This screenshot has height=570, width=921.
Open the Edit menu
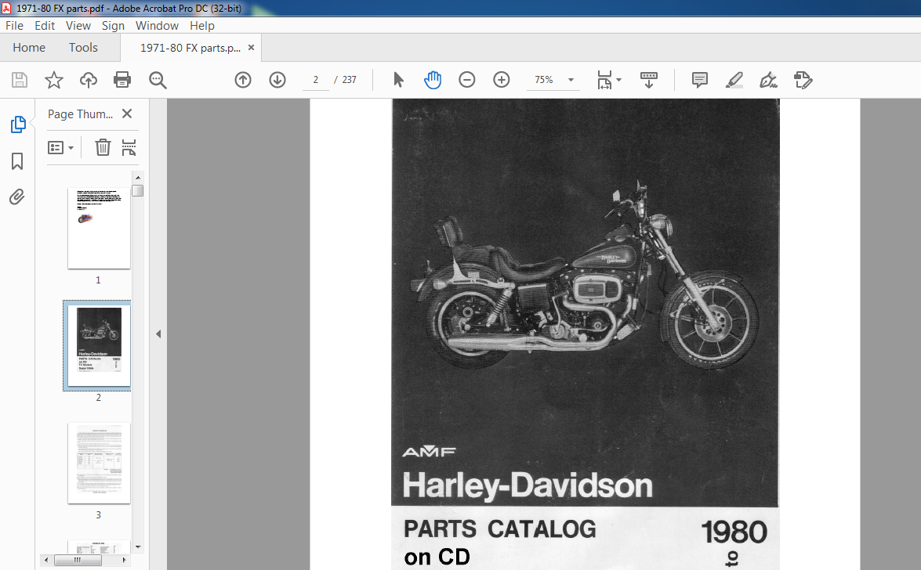45,26
